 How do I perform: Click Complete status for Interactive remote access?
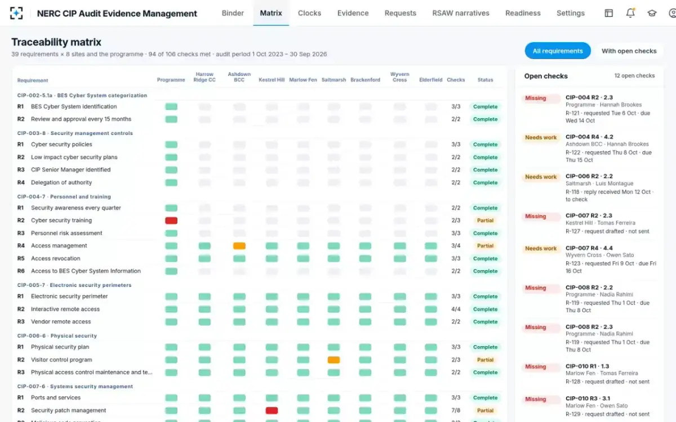(x=485, y=309)
